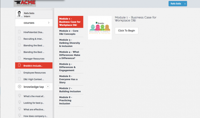Click the Rafa Solis profile avatar
The width and height of the screenshot is (200, 118).
pos(19,14)
